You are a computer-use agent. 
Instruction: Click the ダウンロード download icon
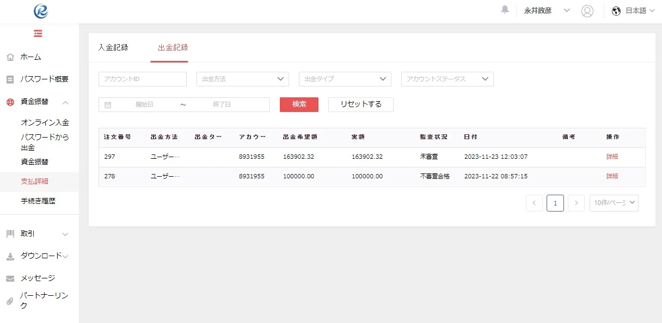9,256
